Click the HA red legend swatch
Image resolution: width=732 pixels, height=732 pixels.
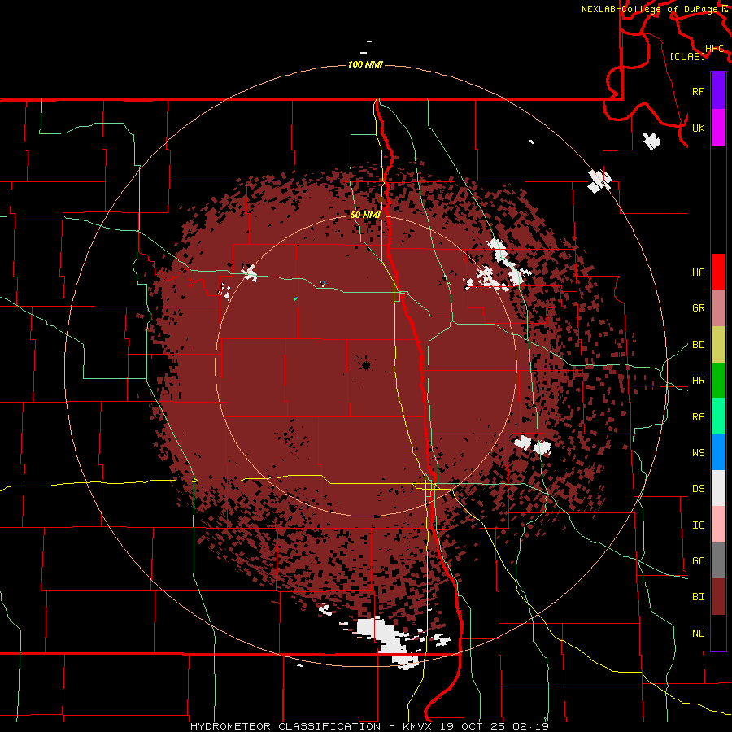click(718, 272)
